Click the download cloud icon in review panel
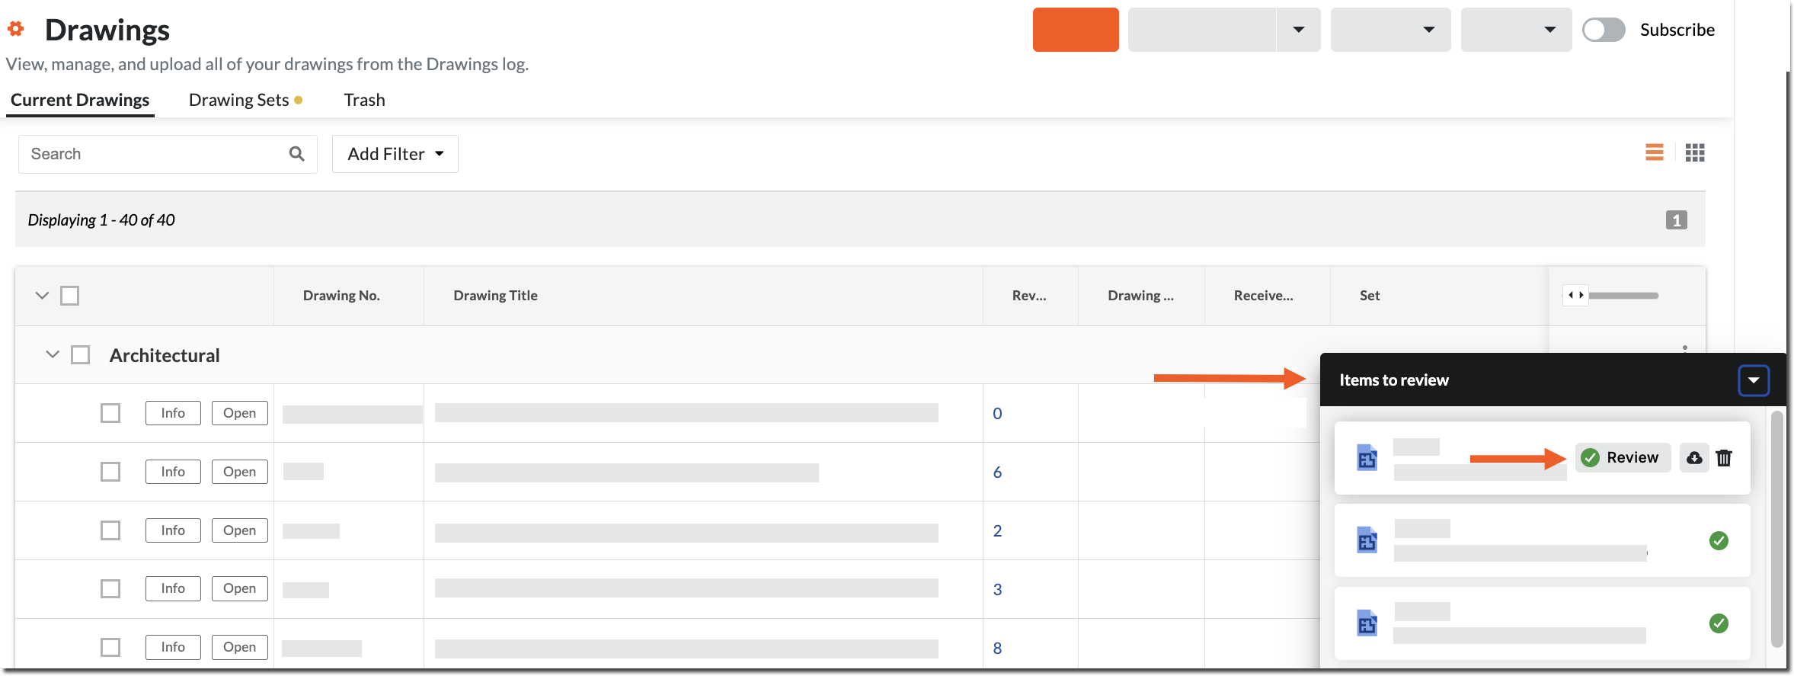 point(1694,458)
